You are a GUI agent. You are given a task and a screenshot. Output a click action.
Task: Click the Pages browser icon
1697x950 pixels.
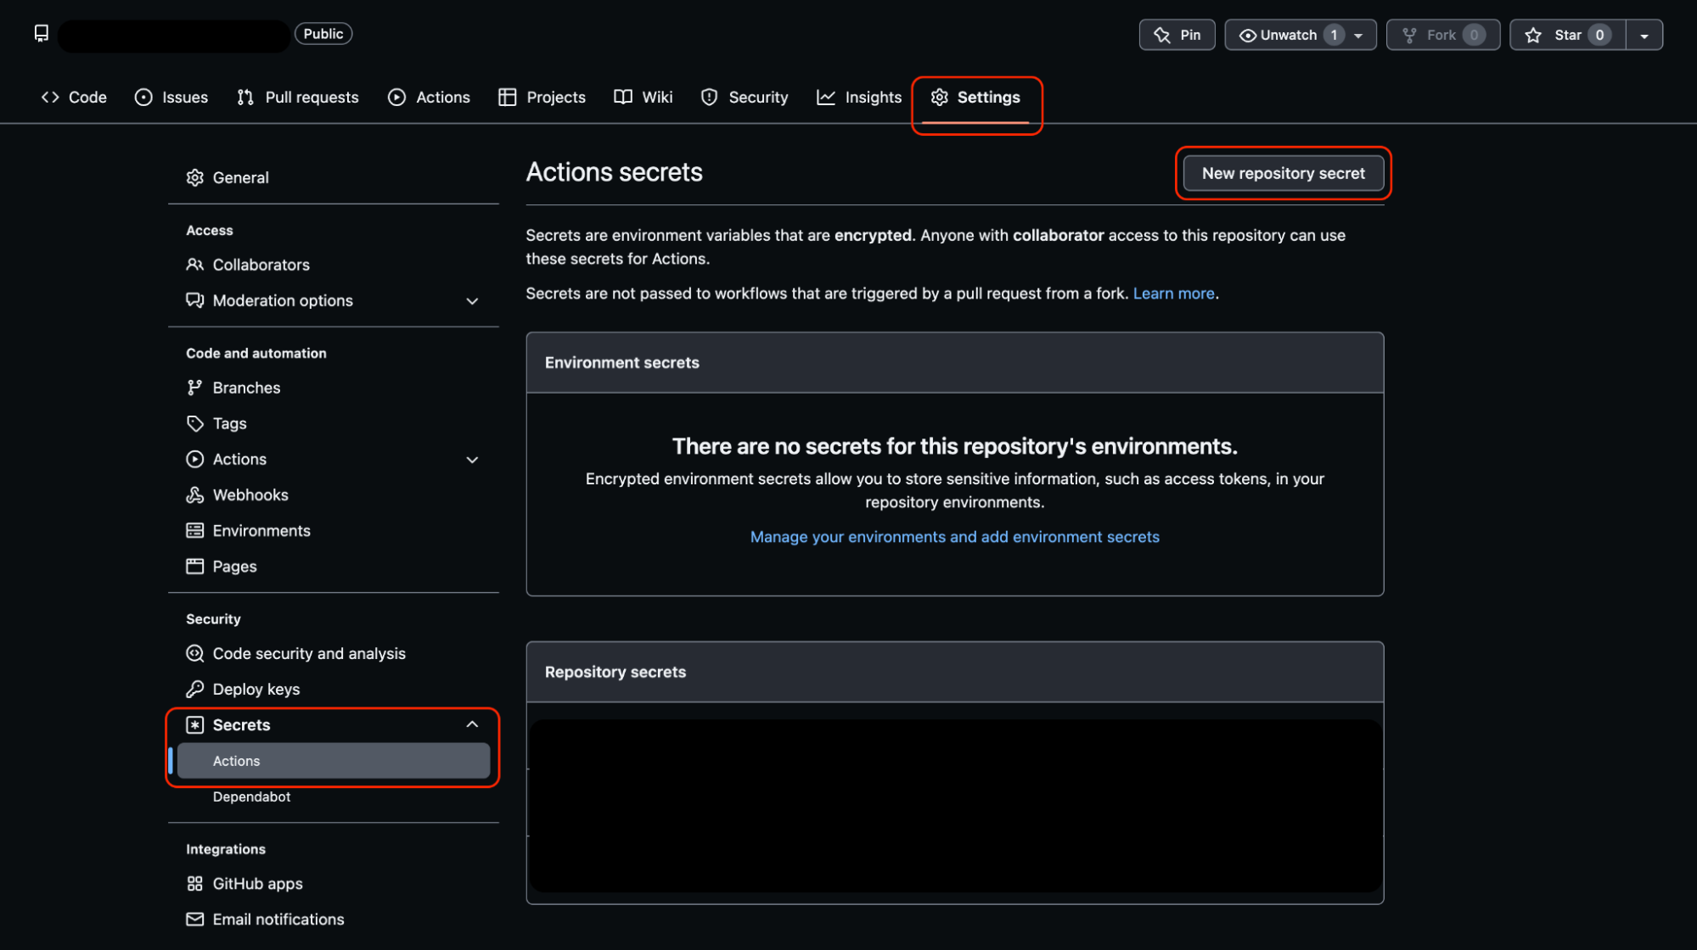point(195,566)
